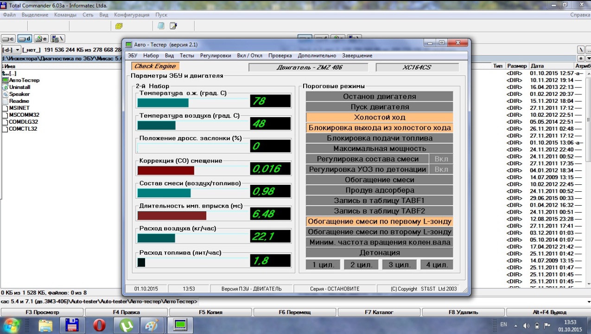Open the Завершение menu in Авто-Тестер

[357, 56]
